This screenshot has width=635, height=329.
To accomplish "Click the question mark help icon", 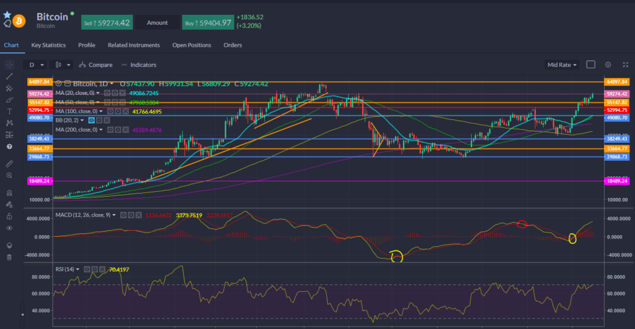I will tap(9, 146).
